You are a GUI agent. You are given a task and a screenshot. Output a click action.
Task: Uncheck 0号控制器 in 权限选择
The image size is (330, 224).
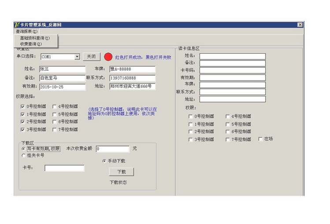(x=23, y=106)
